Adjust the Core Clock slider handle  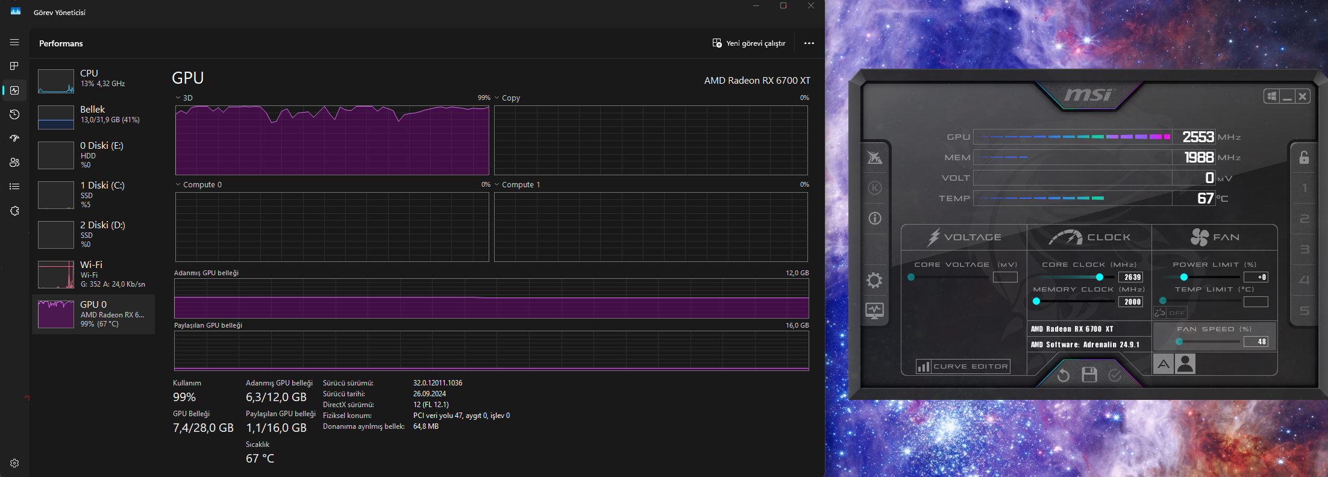pyautogui.click(x=1100, y=277)
